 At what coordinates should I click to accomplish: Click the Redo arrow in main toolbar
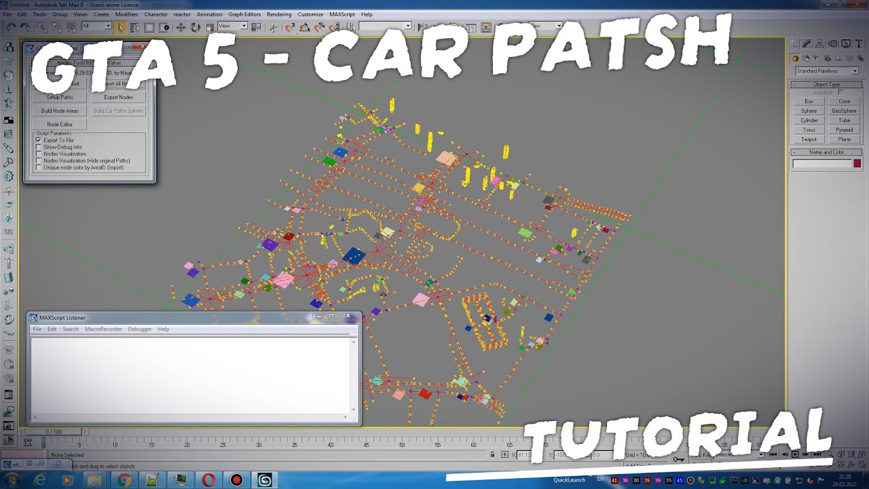click(25, 27)
